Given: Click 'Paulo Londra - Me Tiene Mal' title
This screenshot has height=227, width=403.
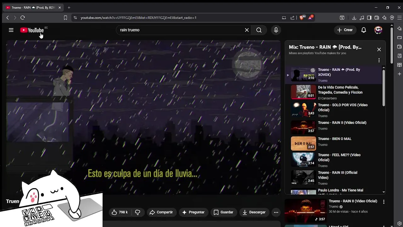Looking at the screenshot, I should pos(341,190).
